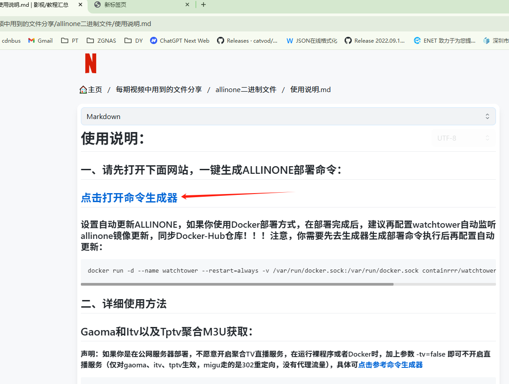Open the Markdown format dropdown
509x384 pixels.
coord(288,116)
